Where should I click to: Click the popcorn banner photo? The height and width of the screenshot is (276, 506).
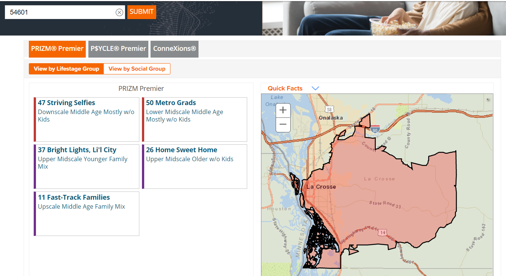[384, 18]
